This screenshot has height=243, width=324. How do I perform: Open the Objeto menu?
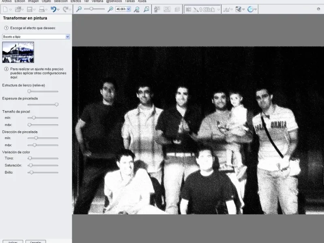(46, 1)
